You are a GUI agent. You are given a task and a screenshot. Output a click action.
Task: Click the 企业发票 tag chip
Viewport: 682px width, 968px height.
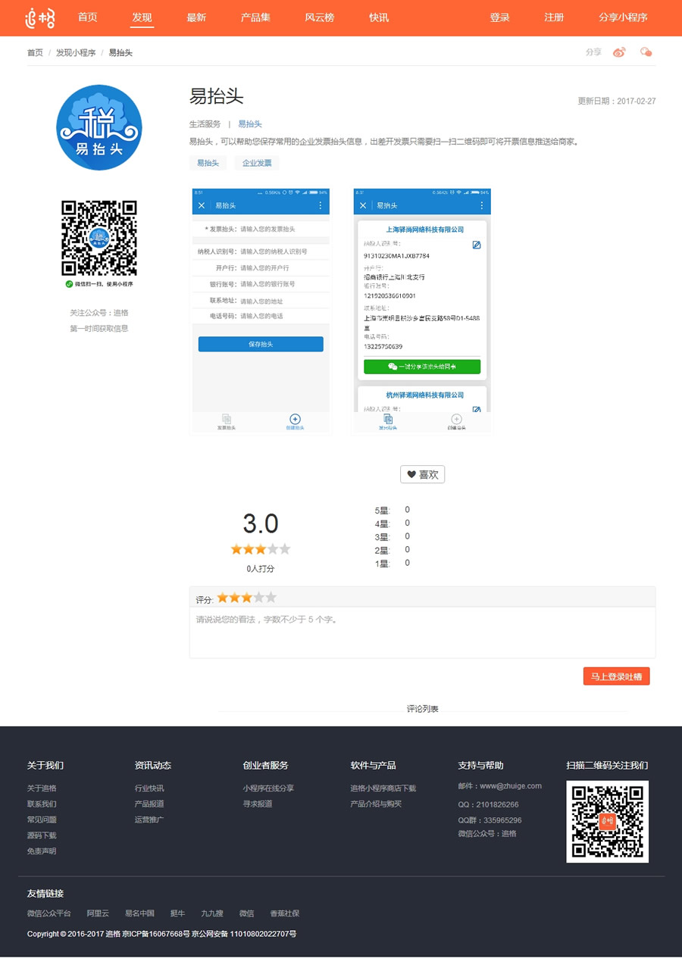pos(257,163)
